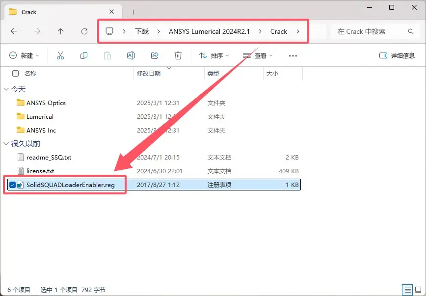426x296 pixels.
Task: Navigate back with the left arrow
Action: tap(14, 31)
